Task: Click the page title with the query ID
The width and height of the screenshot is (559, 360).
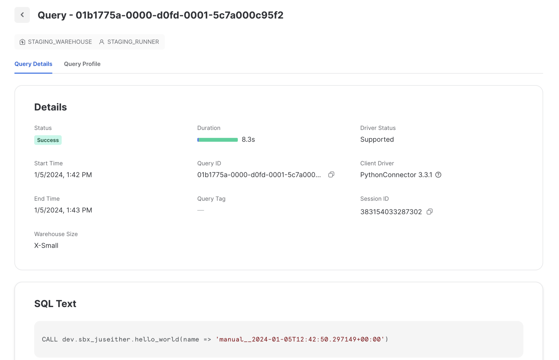Action: click(160, 15)
